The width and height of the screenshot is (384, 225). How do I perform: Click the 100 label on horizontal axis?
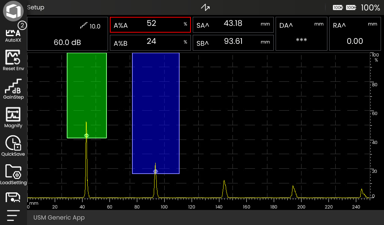pyautogui.click(x=164, y=207)
